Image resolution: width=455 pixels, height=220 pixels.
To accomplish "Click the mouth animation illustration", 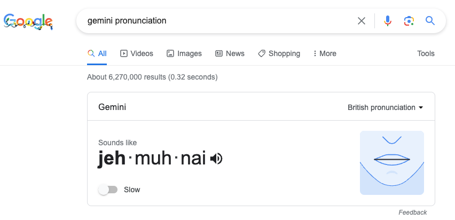I will point(392,163).
